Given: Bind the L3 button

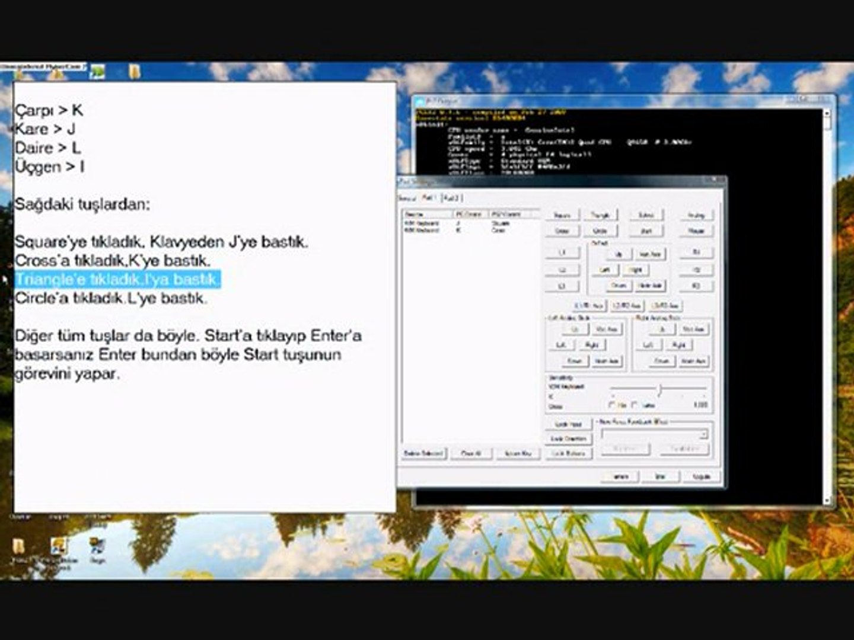Looking at the screenshot, I should (562, 286).
